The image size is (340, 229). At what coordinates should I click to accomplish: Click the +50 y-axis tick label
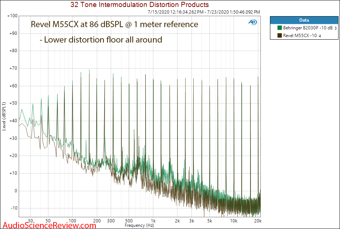13,103
